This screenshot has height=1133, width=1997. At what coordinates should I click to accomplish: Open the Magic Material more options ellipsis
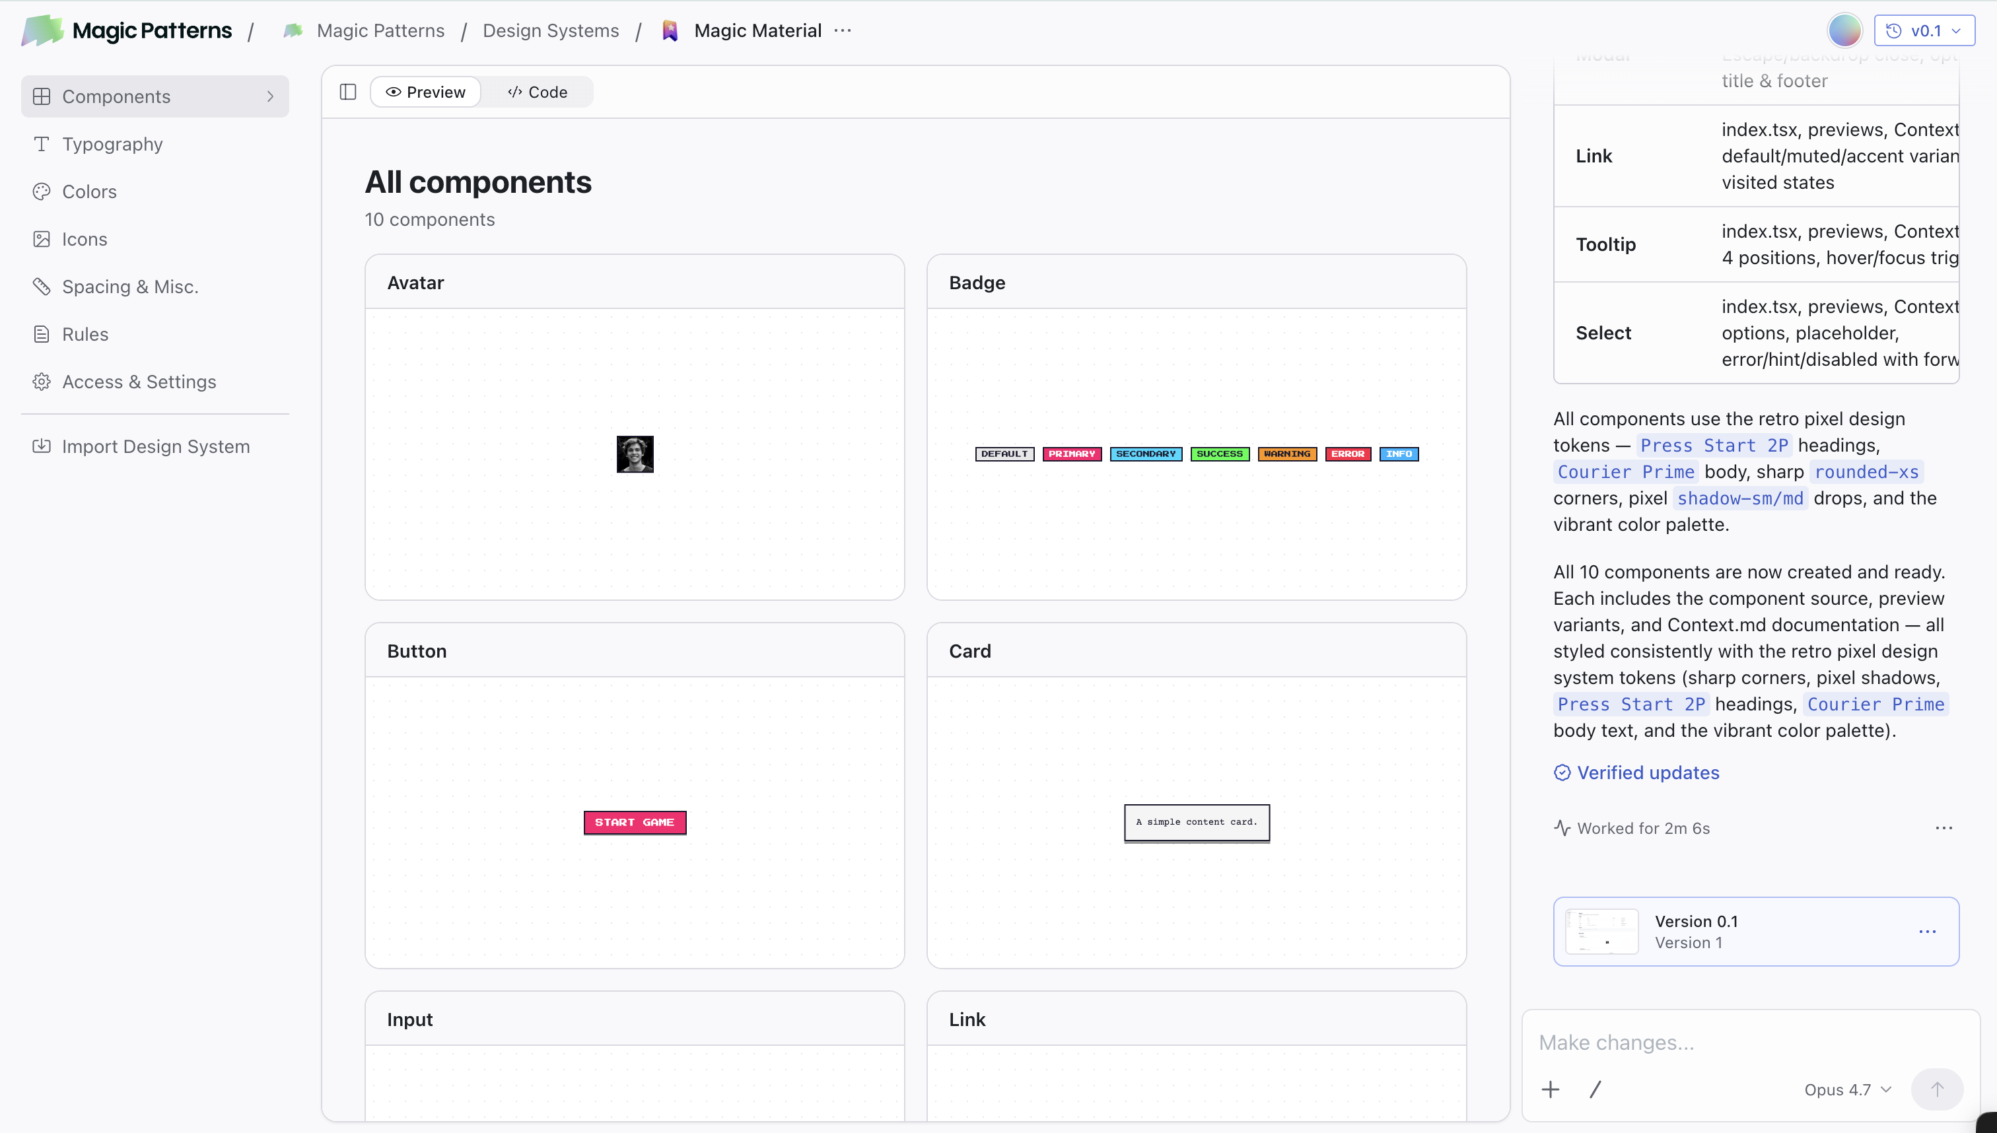coord(843,30)
